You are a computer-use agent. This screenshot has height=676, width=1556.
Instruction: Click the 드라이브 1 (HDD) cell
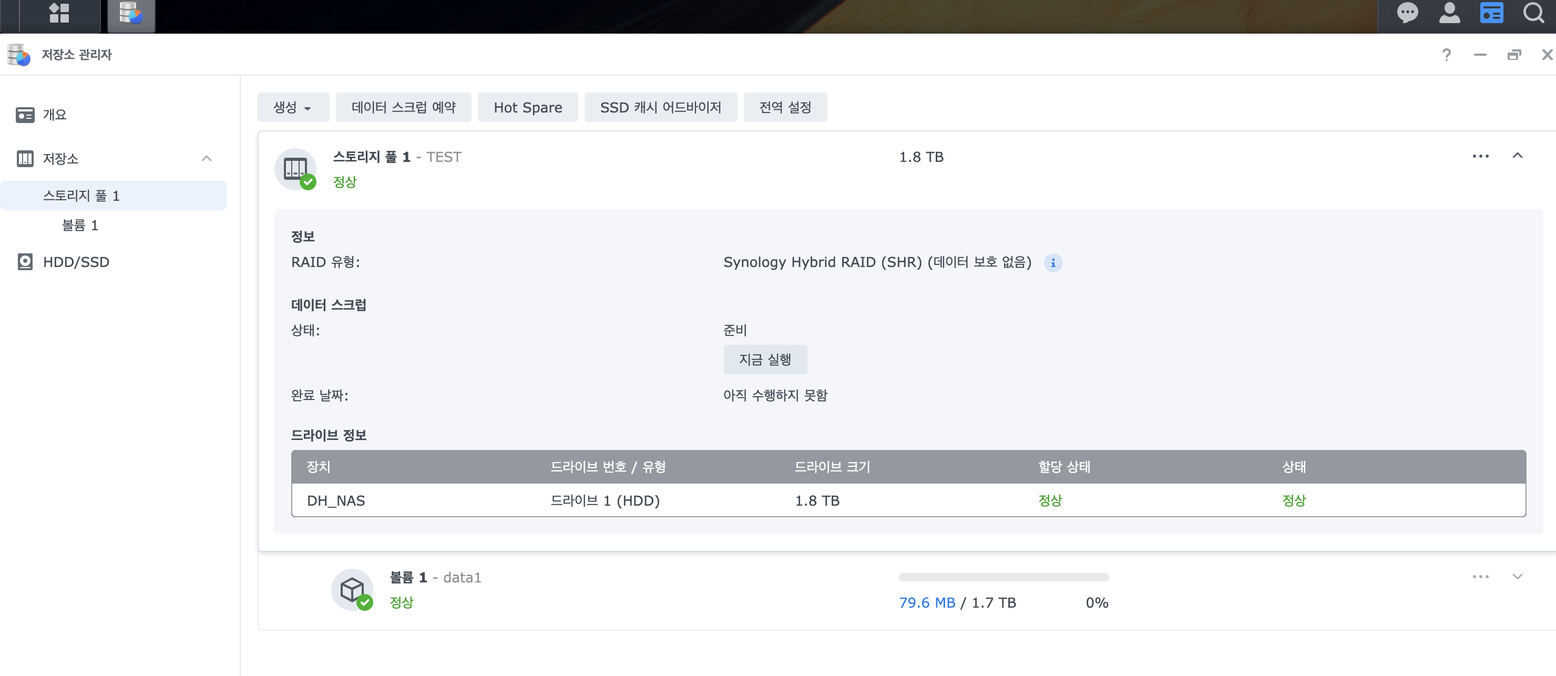[x=605, y=501]
